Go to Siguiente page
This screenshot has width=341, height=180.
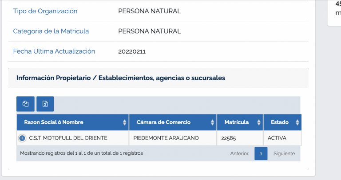(284, 153)
